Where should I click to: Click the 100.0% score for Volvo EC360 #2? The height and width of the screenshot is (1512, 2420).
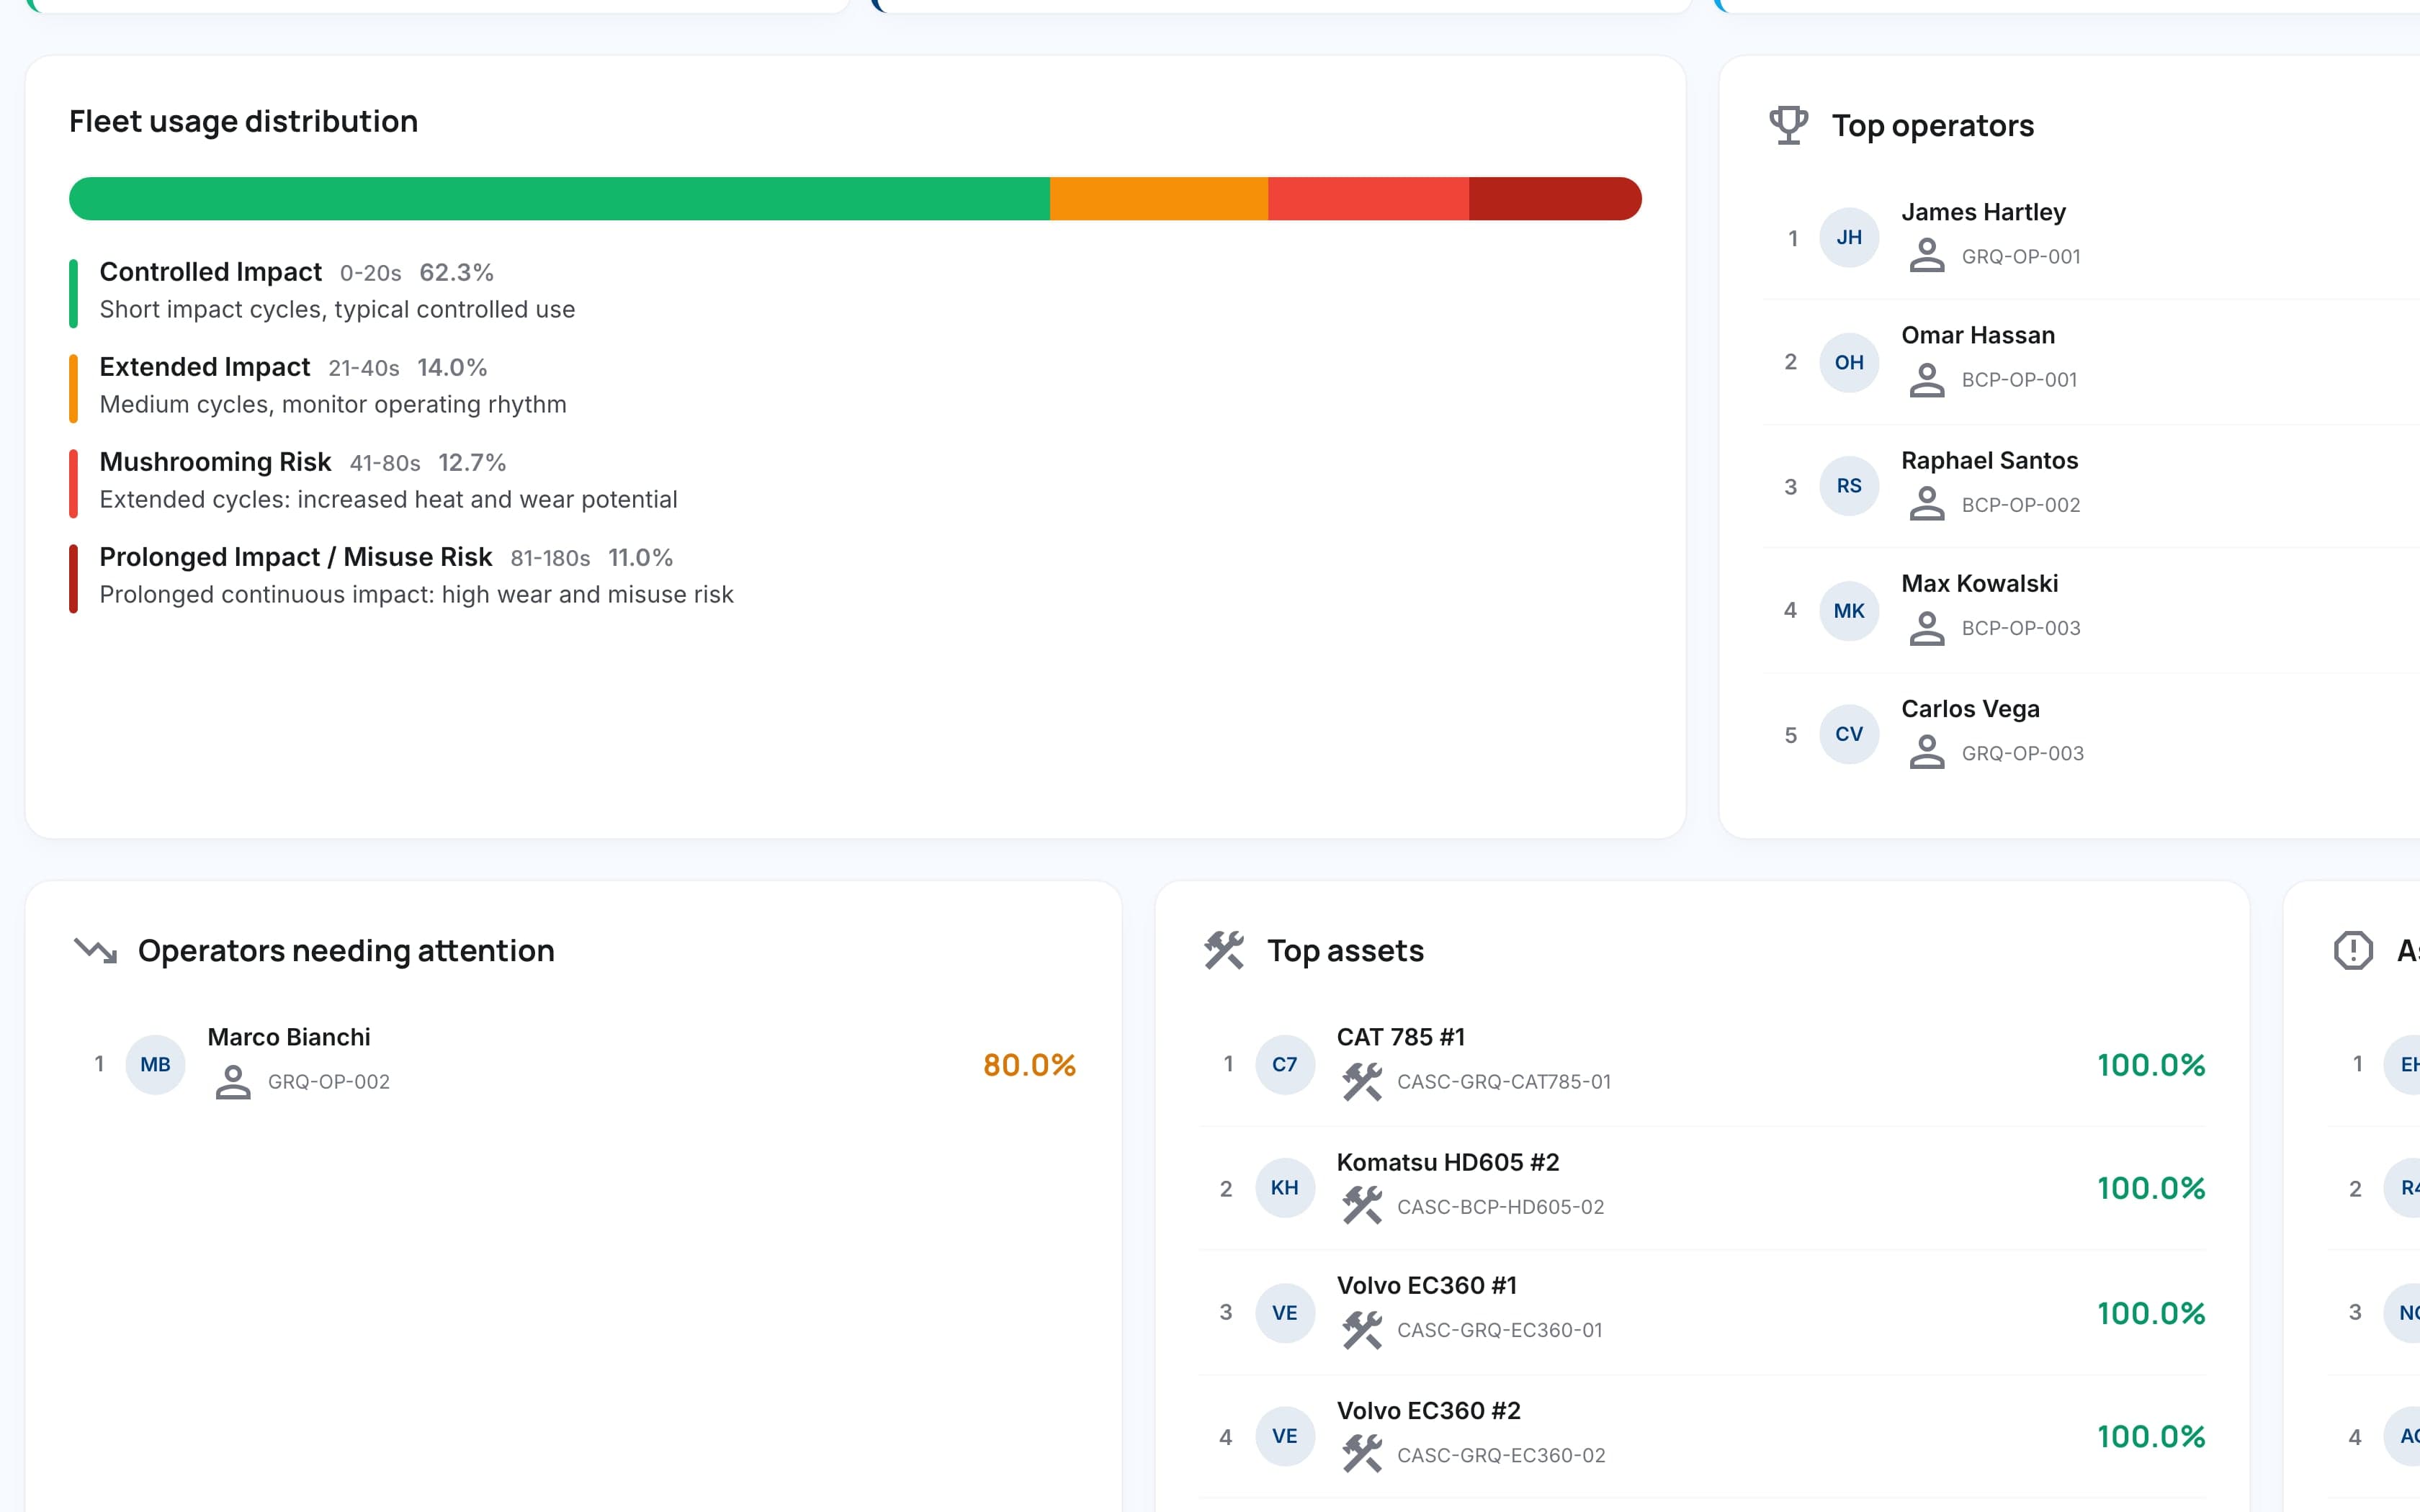click(x=2151, y=1436)
